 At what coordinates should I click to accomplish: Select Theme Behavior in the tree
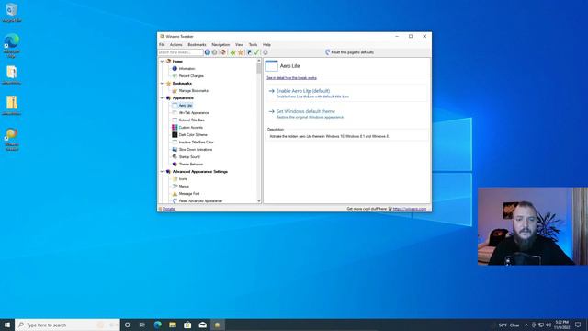191,165
